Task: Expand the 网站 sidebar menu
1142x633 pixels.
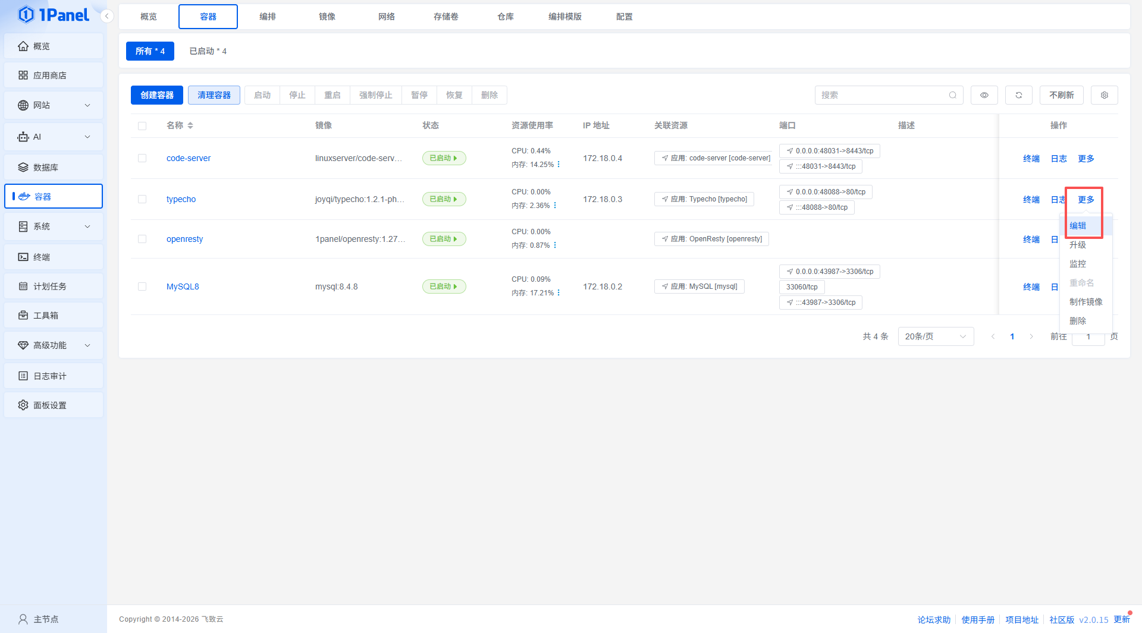Action: [x=54, y=105]
